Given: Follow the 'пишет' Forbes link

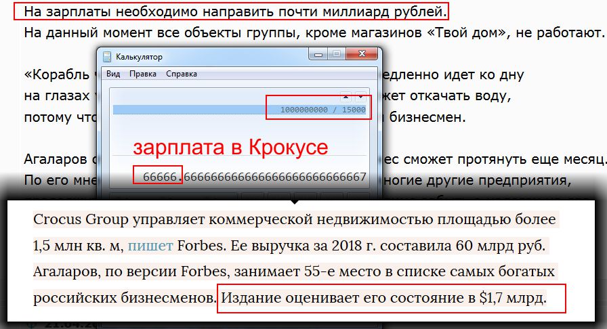Looking at the screenshot, I should click(150, 245).
